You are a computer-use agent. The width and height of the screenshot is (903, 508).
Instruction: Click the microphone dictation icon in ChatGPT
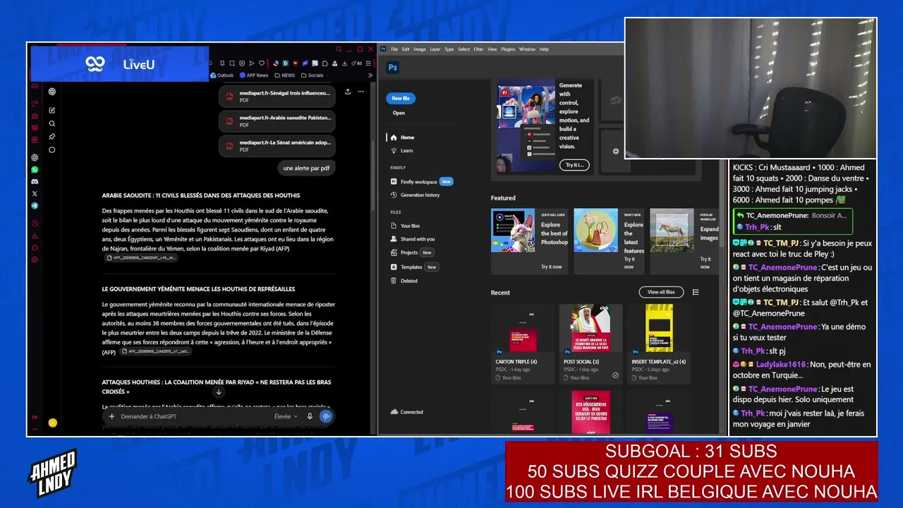[x=310, y=416]
